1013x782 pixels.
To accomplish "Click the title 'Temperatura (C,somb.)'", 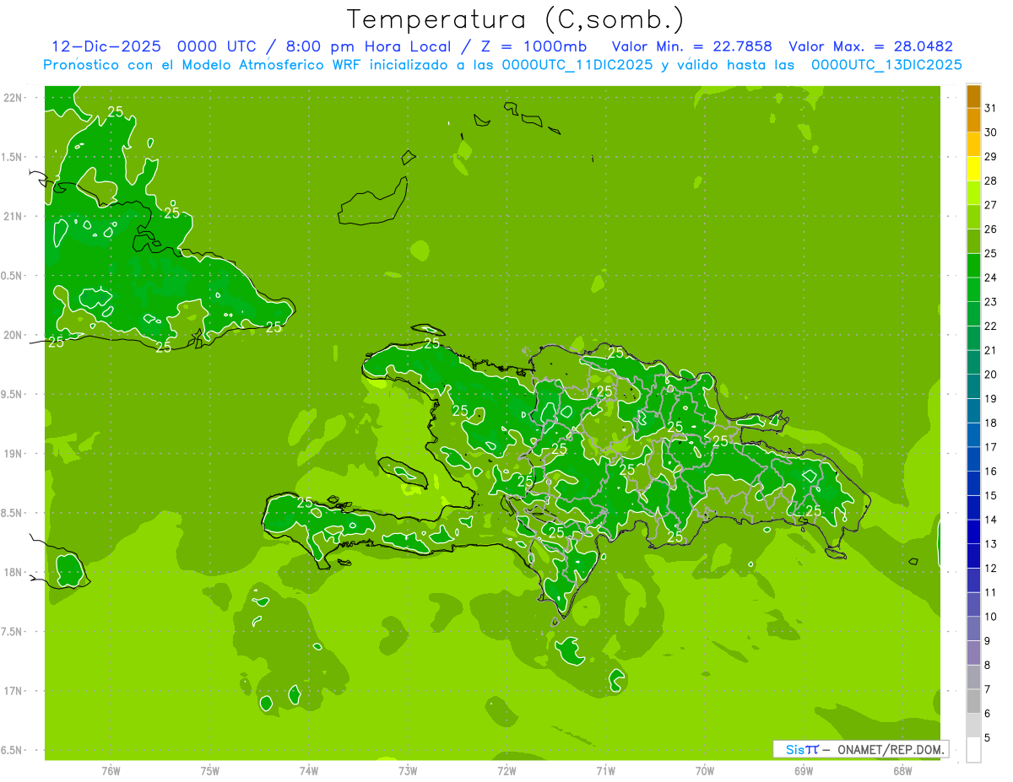I will click(x=516, y=19).
